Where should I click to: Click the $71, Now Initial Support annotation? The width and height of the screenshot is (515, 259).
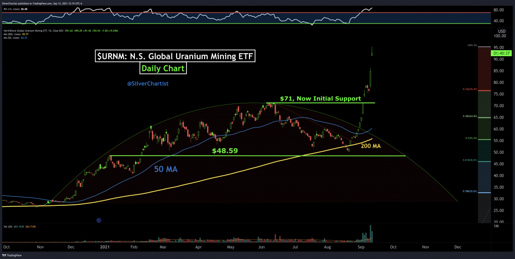[x=320, y=98]
